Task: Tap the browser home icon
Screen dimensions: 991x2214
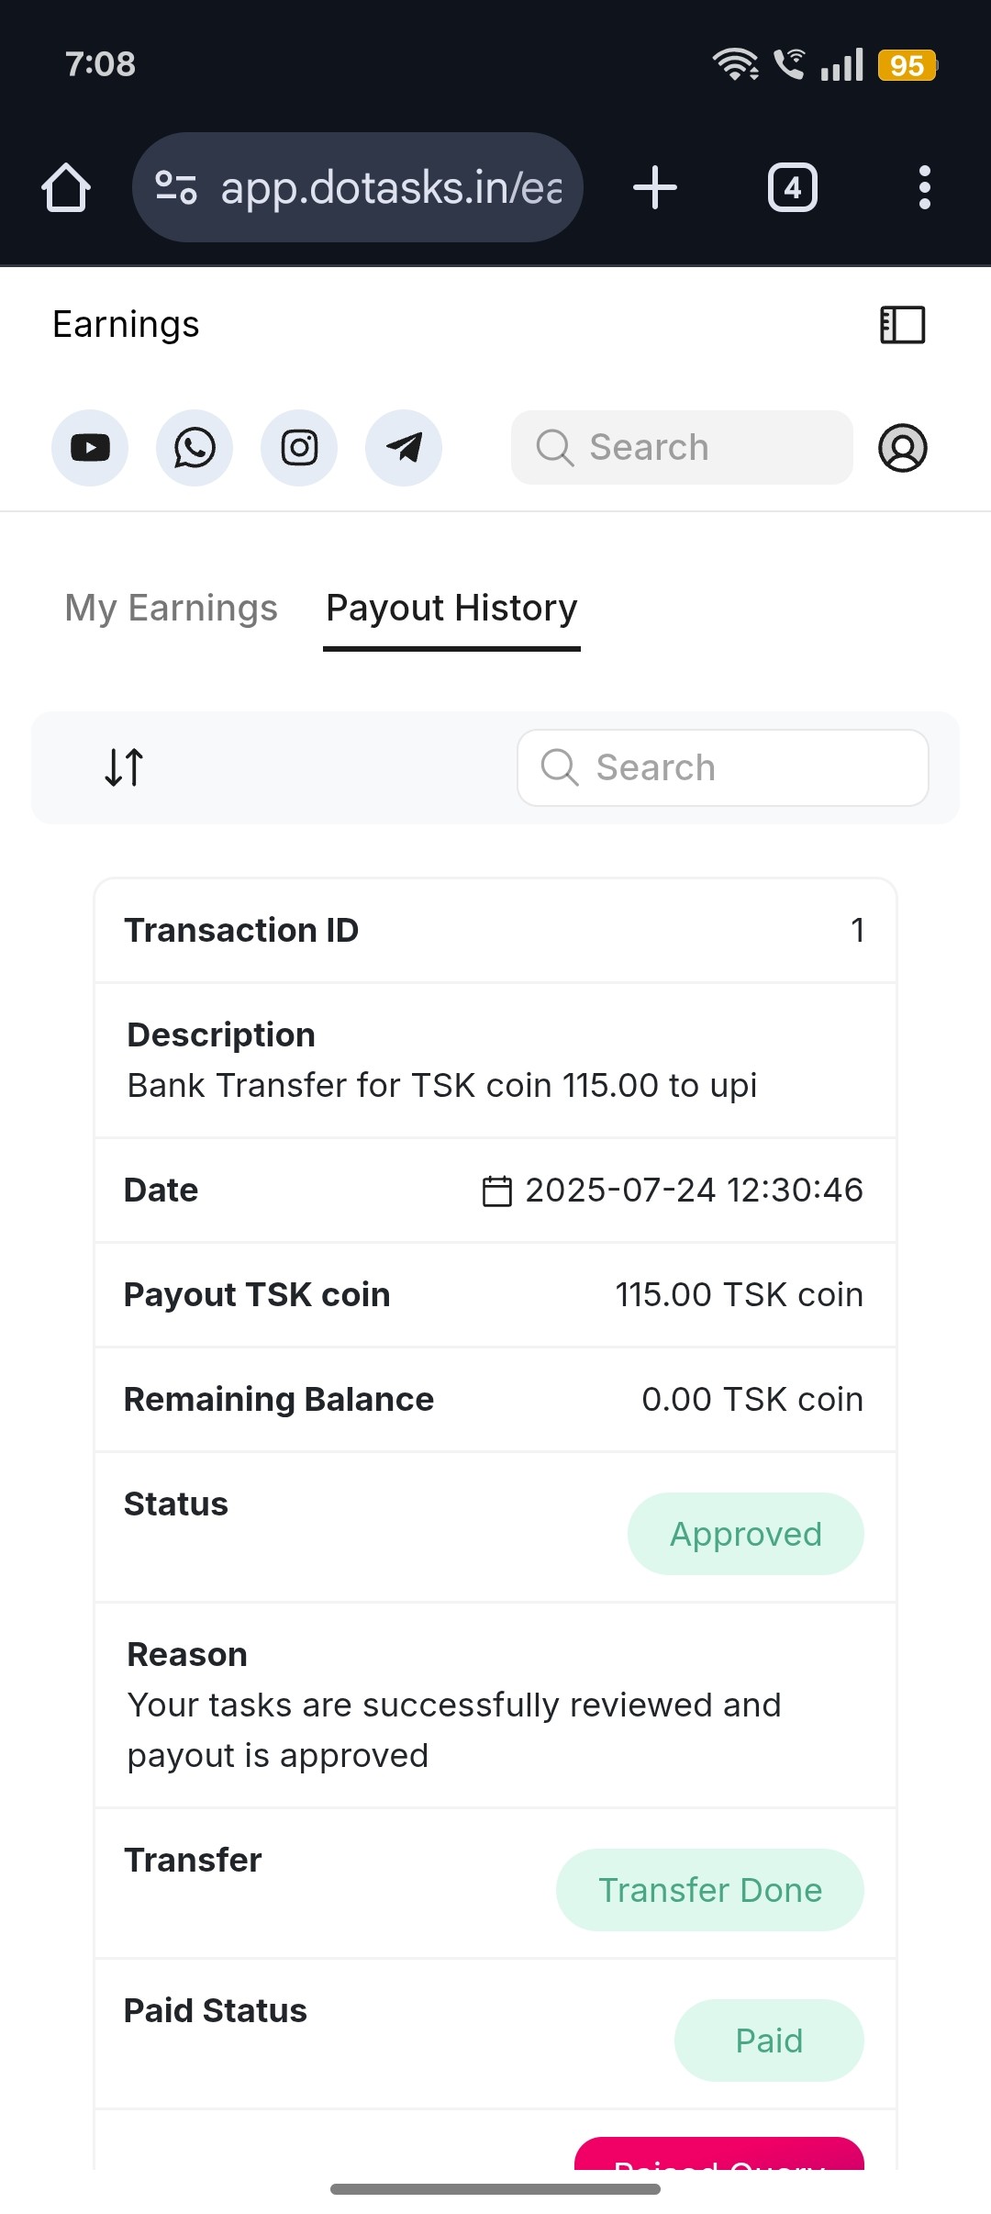Action: 66,188
